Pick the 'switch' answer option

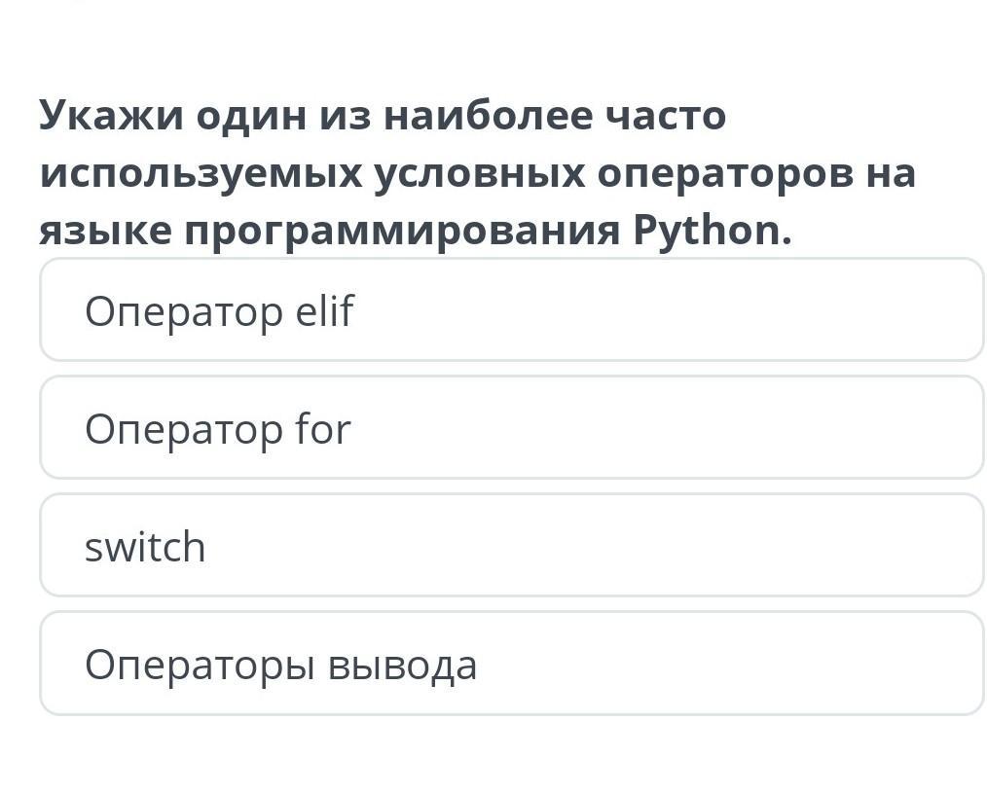[x=512, y=545]
